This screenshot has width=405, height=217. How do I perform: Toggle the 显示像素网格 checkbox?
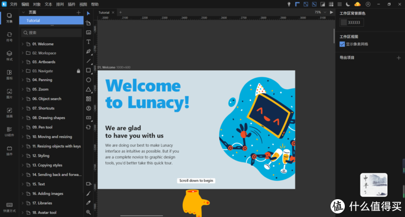342,44
